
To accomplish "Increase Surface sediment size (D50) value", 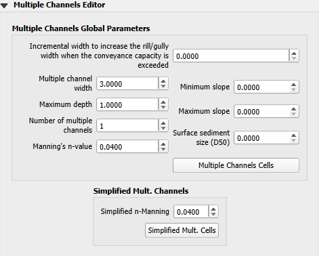I will click(294, 135).
